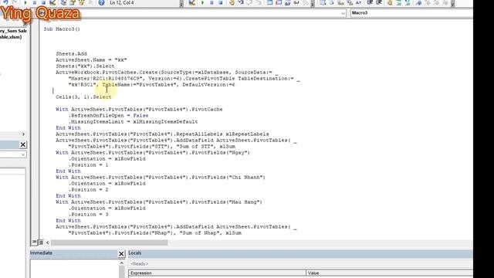
Task: Open the Properties Window icon
Action: click(x=72, y=2)
